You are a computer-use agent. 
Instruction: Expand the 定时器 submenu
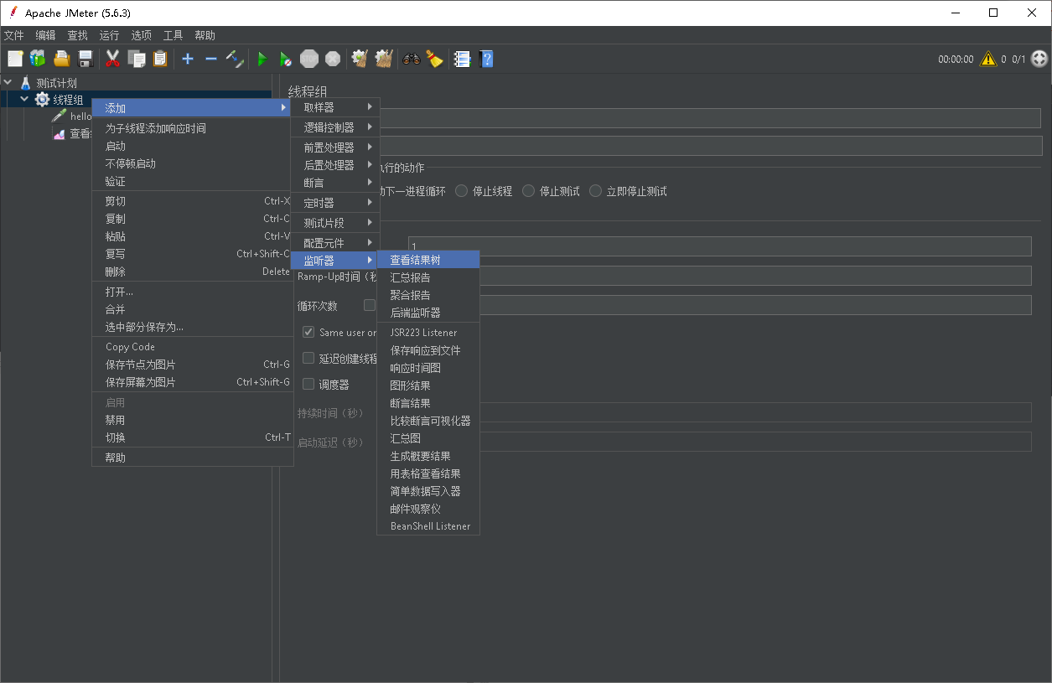(335, 203)
